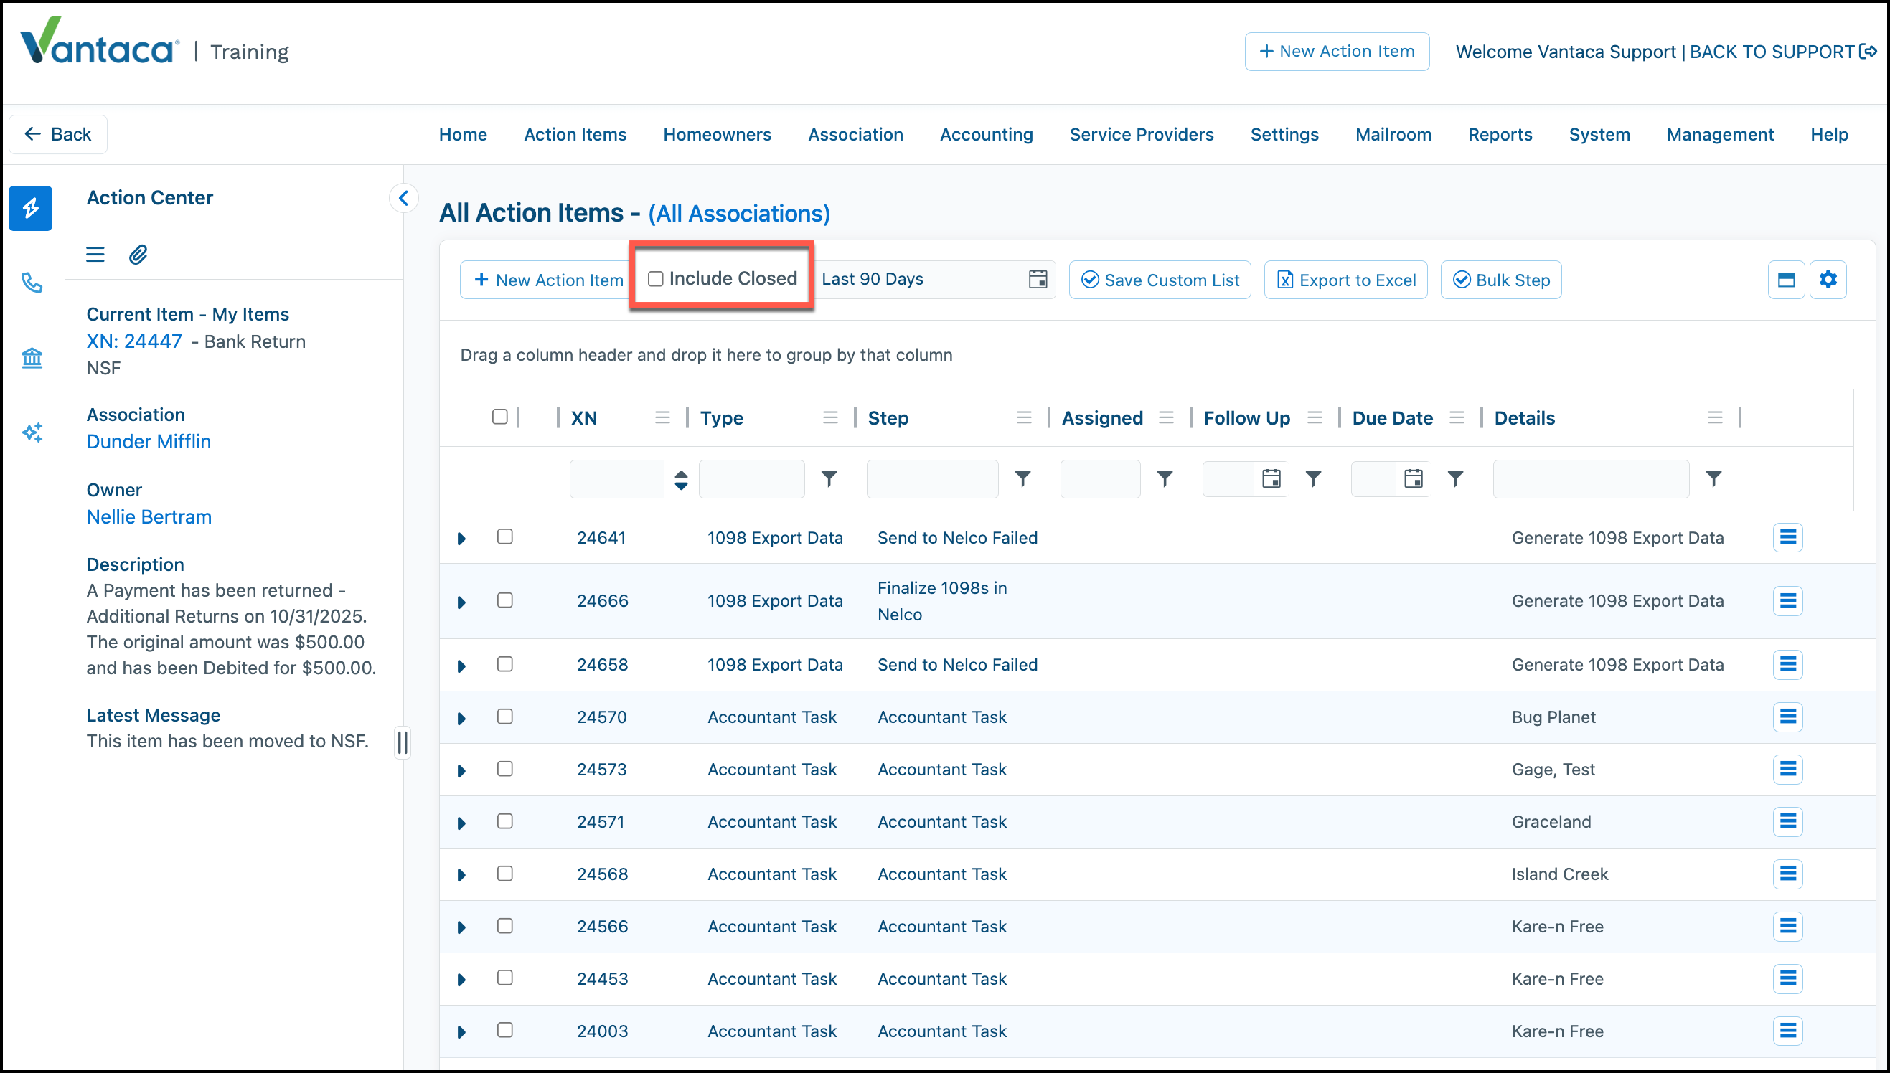1890x1073 pixels.
Task: Expand the row for XN 24641
Action: [x=462, y=539]
